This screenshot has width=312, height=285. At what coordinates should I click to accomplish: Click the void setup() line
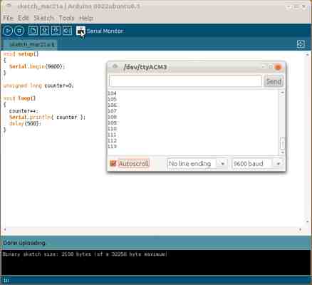(x=21, y=54)
